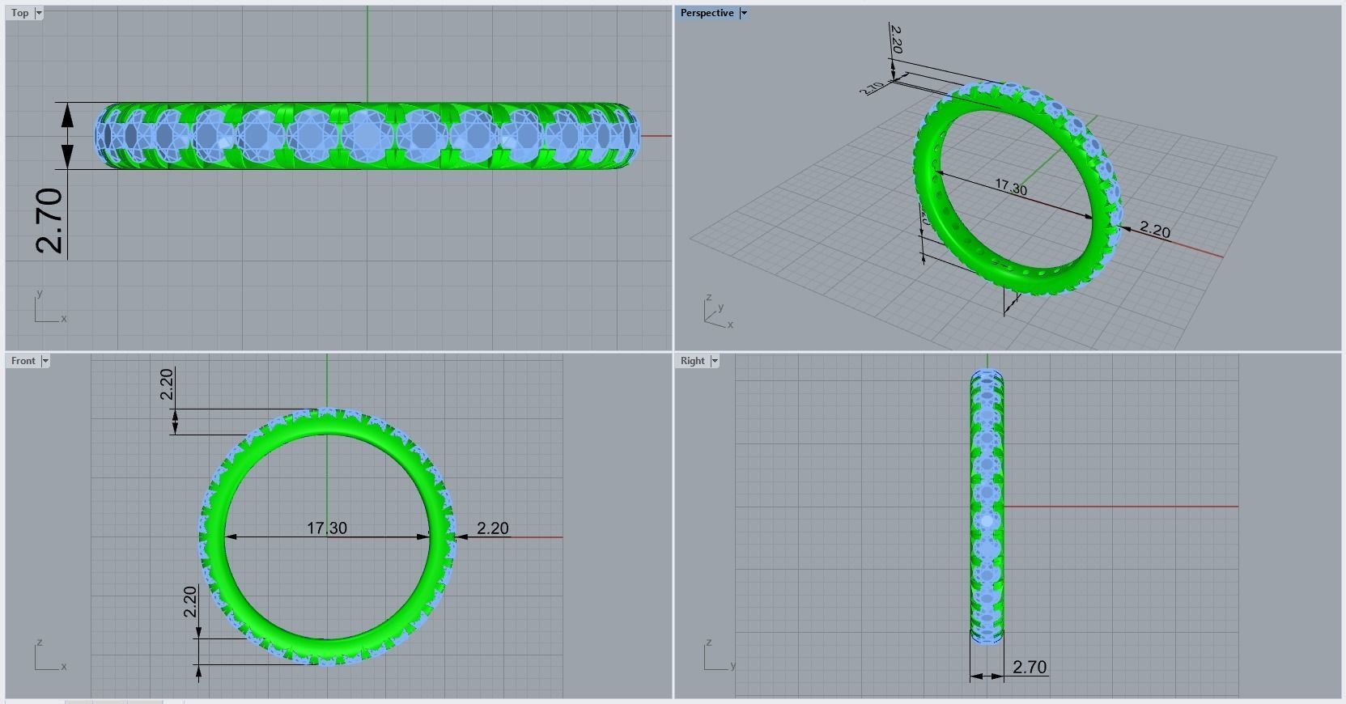Select the 2.20 dimension at bottom-left of Front ring
This screenshot has width=1346, height=704.
[x=190, y=601]
